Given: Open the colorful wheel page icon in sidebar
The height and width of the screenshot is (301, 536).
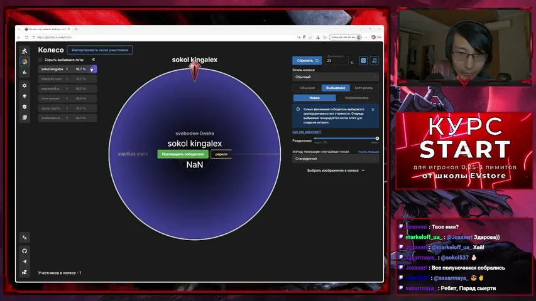Looking at the screenshot, I should click(x=25, y=62).
